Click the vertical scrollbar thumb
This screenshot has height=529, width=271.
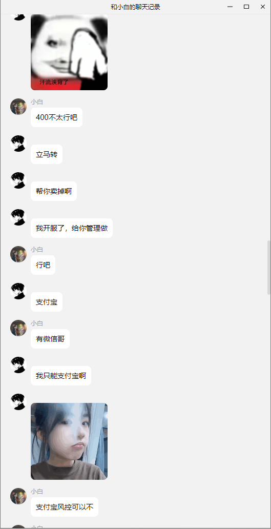coord(268,268)
